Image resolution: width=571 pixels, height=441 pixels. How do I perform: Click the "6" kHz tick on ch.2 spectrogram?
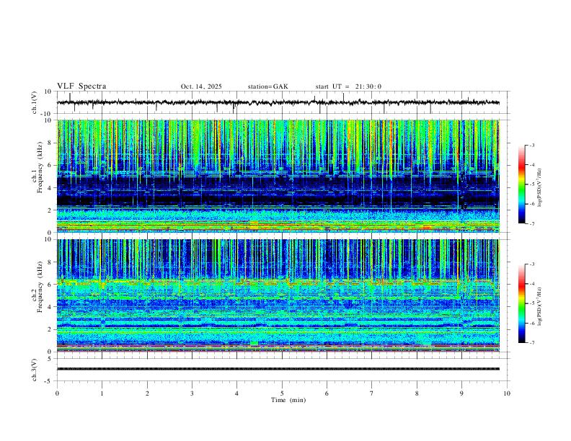pos(50,285)
